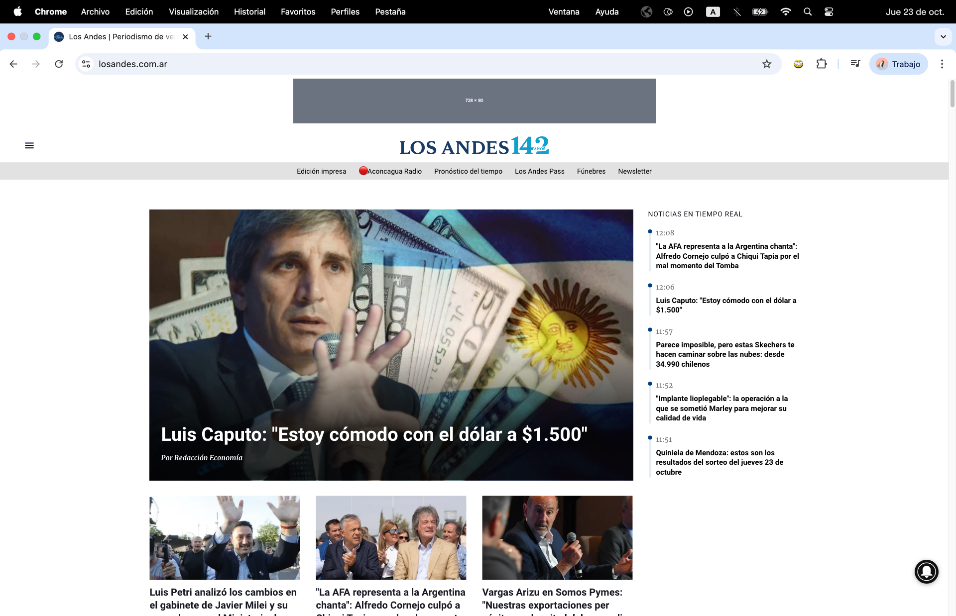Open new tab with plus button
The height and width of the screenshot is (616, 956).
208,36
